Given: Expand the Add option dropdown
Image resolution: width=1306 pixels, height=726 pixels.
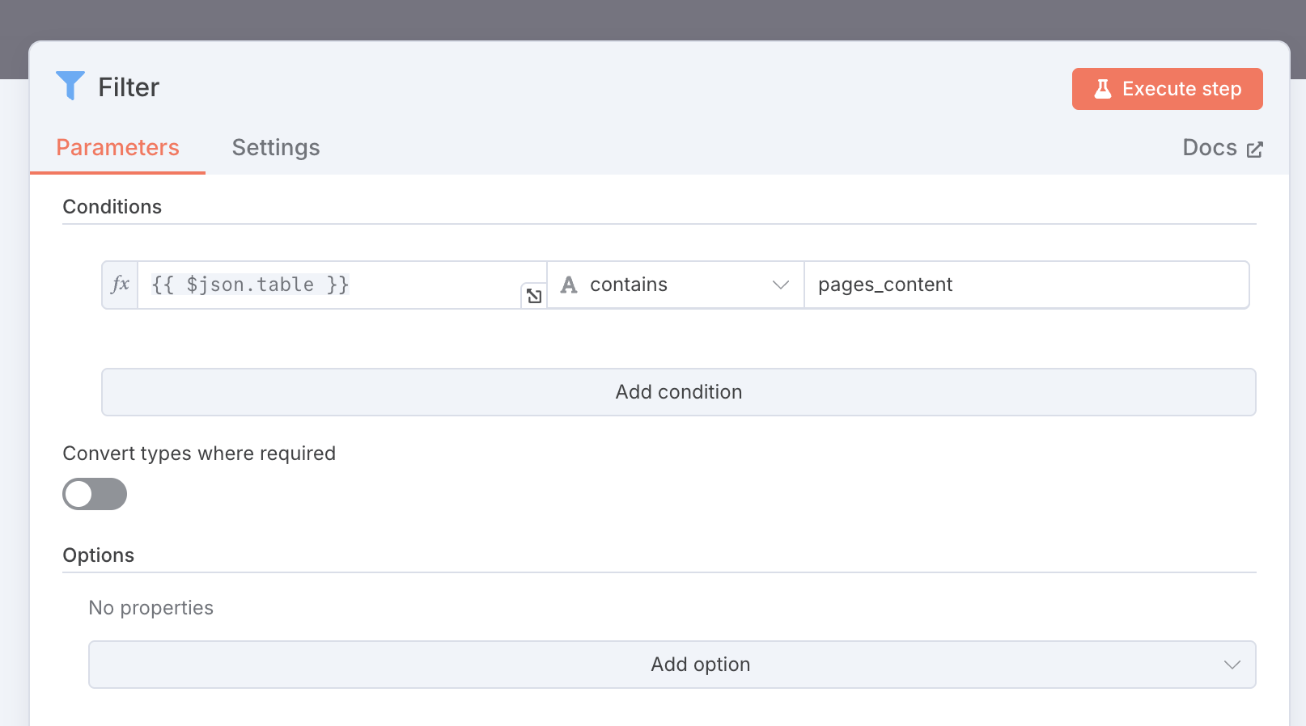Looking at the screenshot, I should (672, 665).
